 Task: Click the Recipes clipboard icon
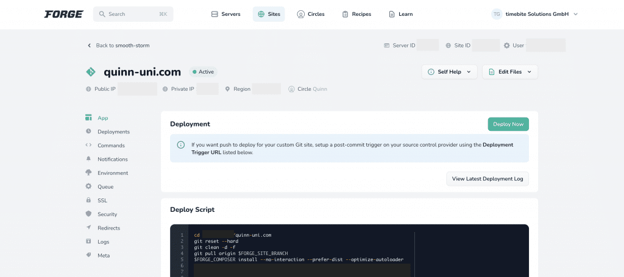point(345,15)
